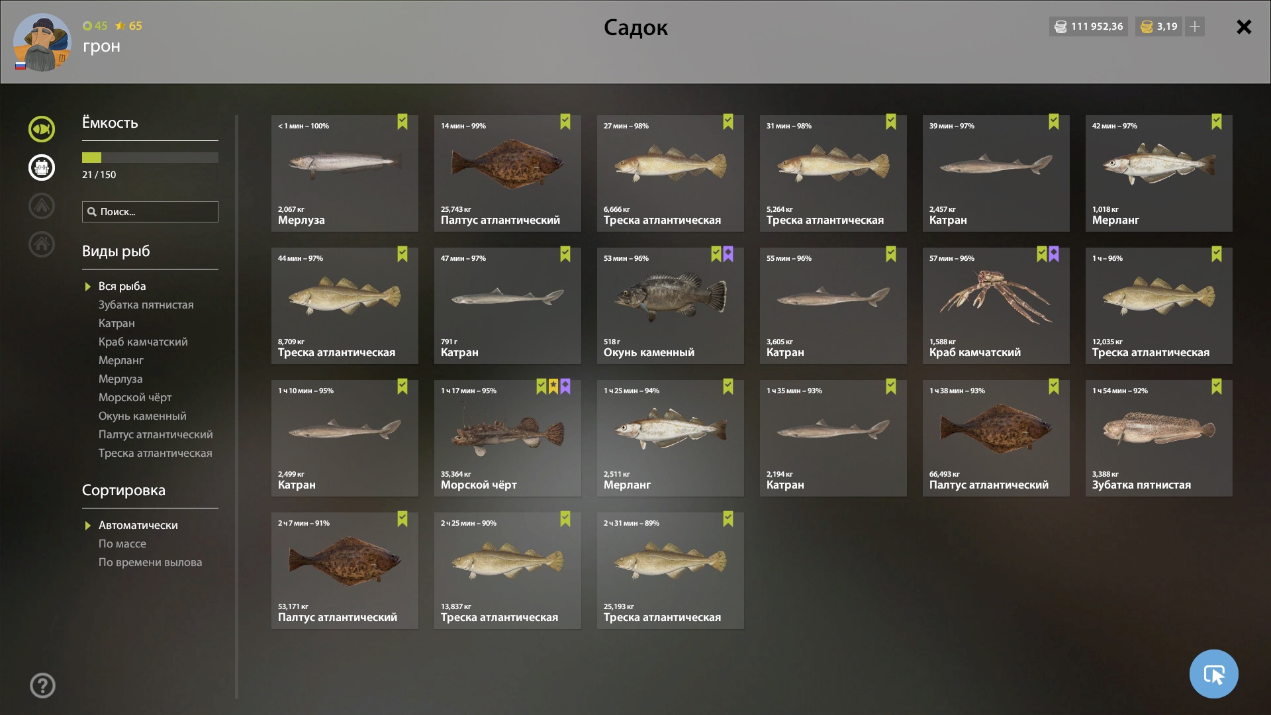The height and width of the screenshot is (715, 1271).
Task: Add gold coins with plus icon
Action: 1195,26
